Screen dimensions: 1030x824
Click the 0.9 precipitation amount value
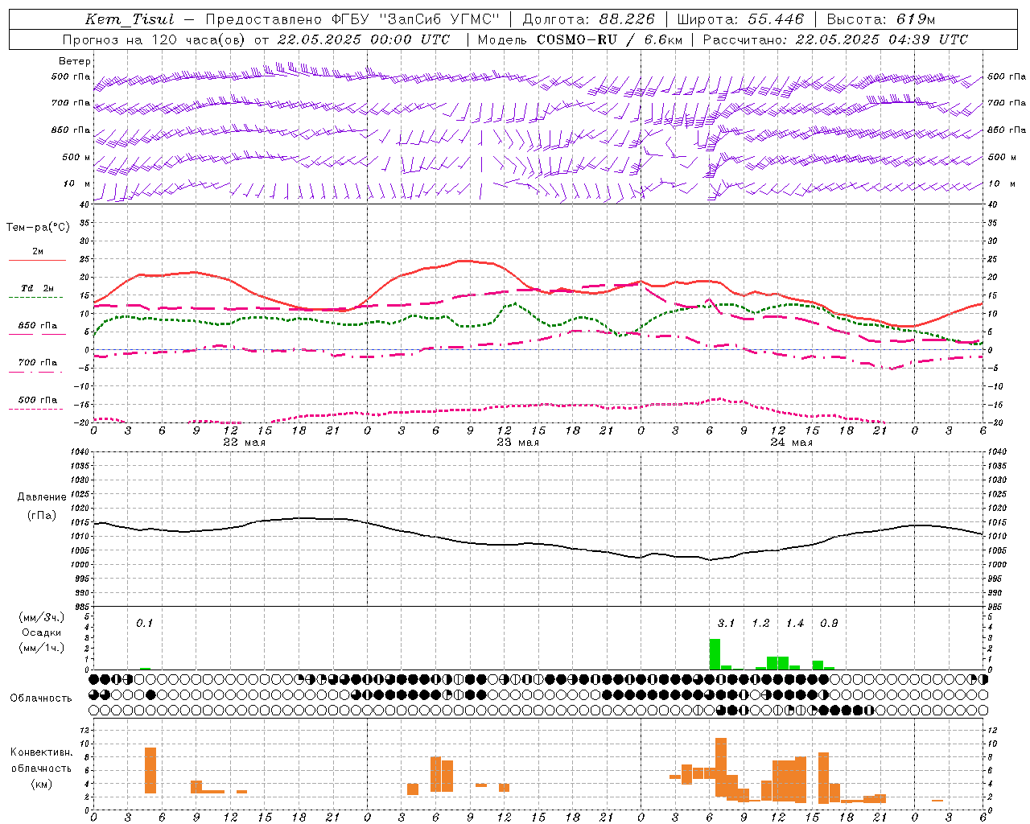(x=829, y=623)
